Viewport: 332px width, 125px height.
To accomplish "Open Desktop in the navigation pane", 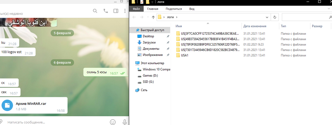I will point(148,36).
